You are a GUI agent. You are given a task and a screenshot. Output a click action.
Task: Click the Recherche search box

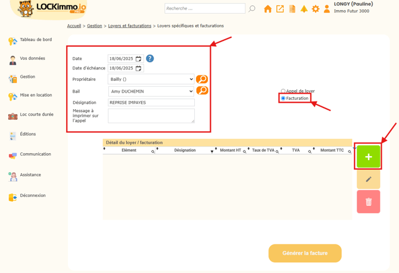click(x=204, y=8)
